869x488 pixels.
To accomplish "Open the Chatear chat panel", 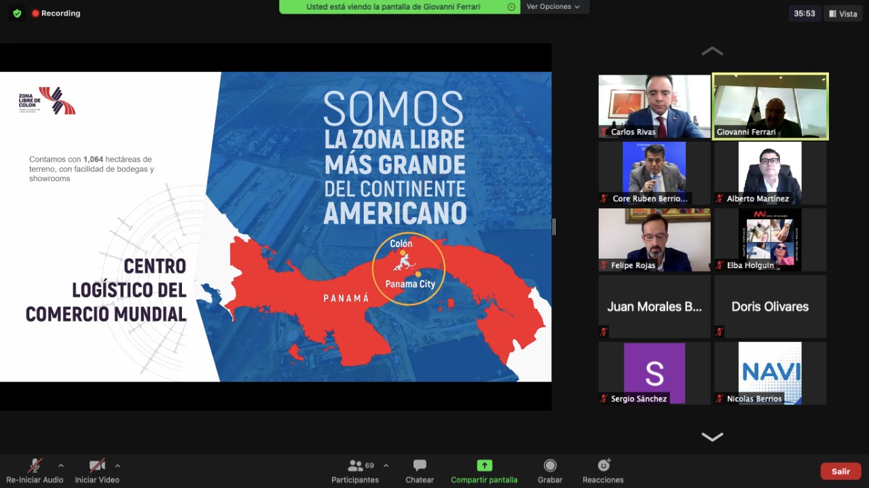I will [420, 471].
